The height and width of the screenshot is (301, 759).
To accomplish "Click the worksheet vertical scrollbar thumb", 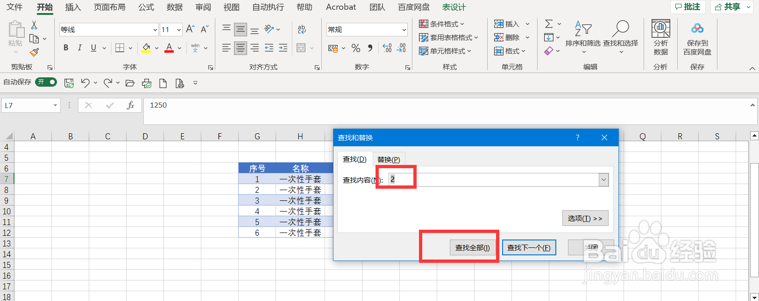I will tap(754, 221).
